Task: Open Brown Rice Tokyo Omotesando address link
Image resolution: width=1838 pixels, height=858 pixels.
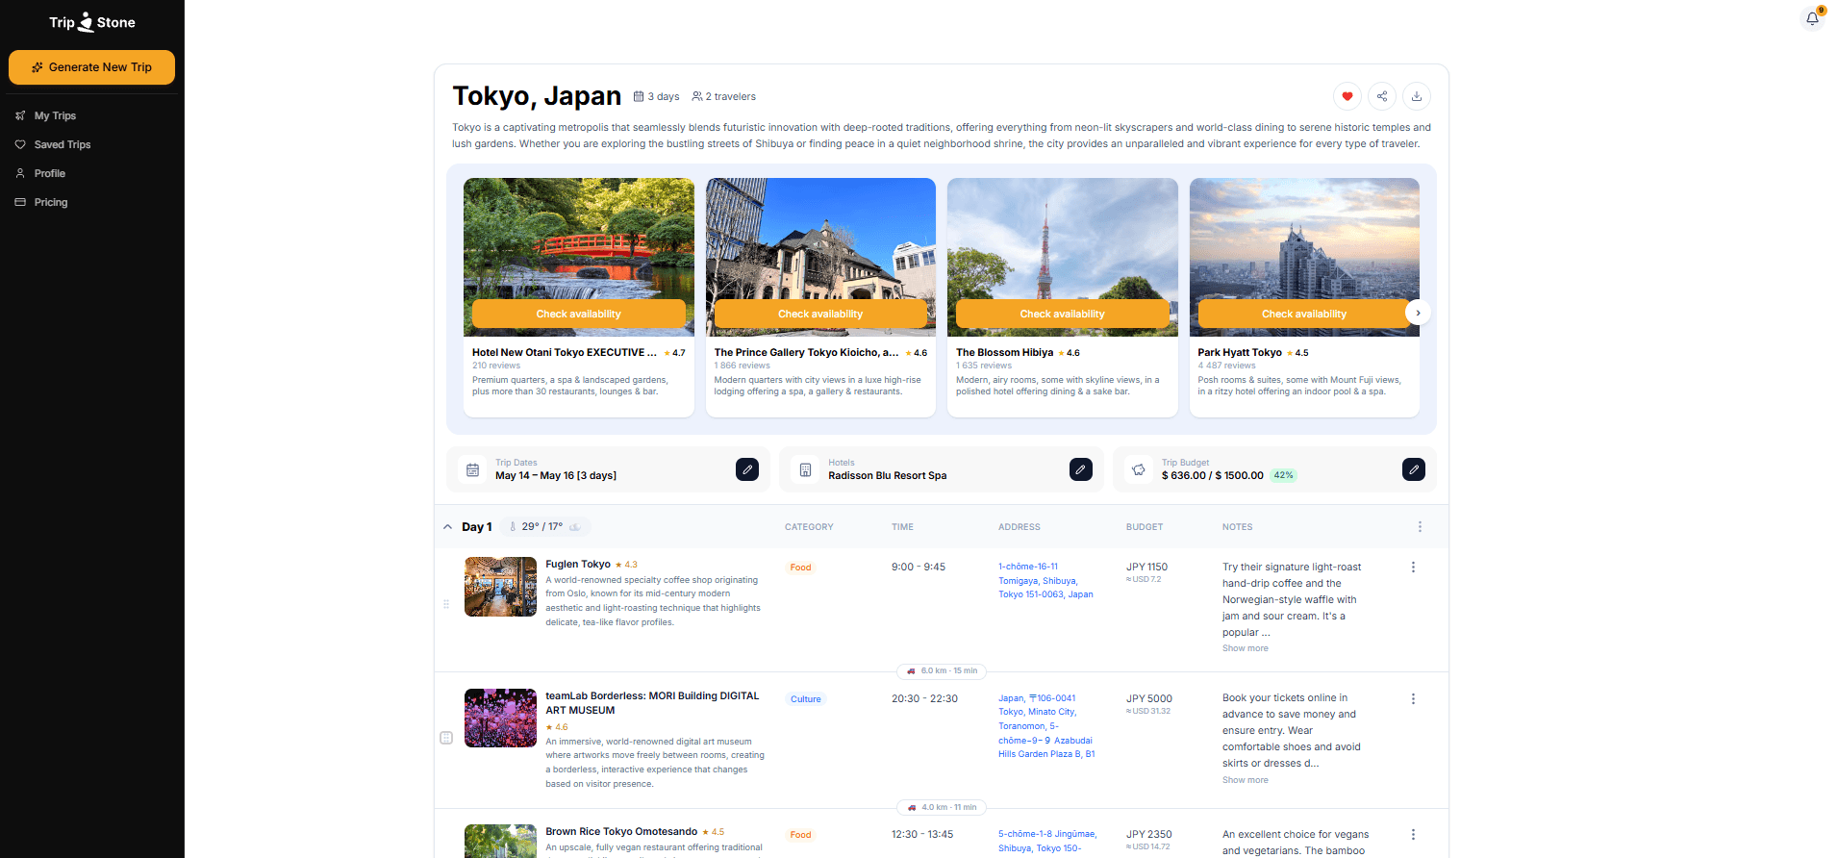Action: [1047, 841]
